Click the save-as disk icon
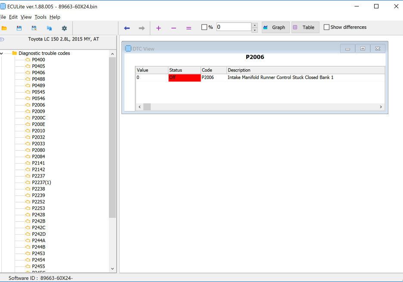This screenshot has height=282, width=403. click(34, 28)
